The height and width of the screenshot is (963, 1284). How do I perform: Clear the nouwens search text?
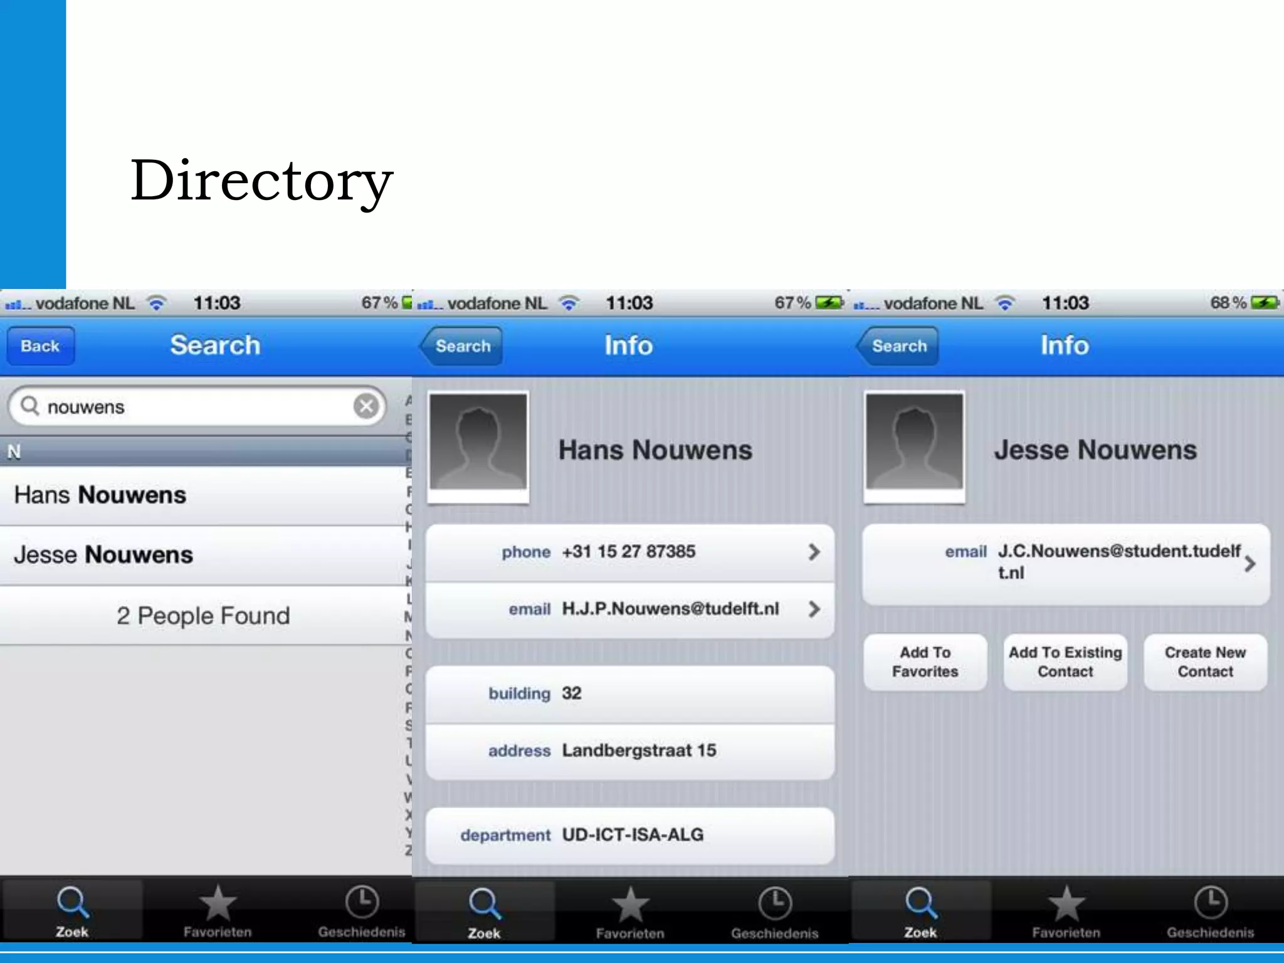(366, 406)
